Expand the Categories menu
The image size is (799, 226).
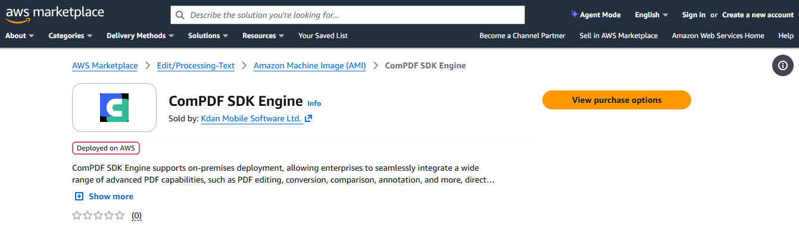pos(70,36)
